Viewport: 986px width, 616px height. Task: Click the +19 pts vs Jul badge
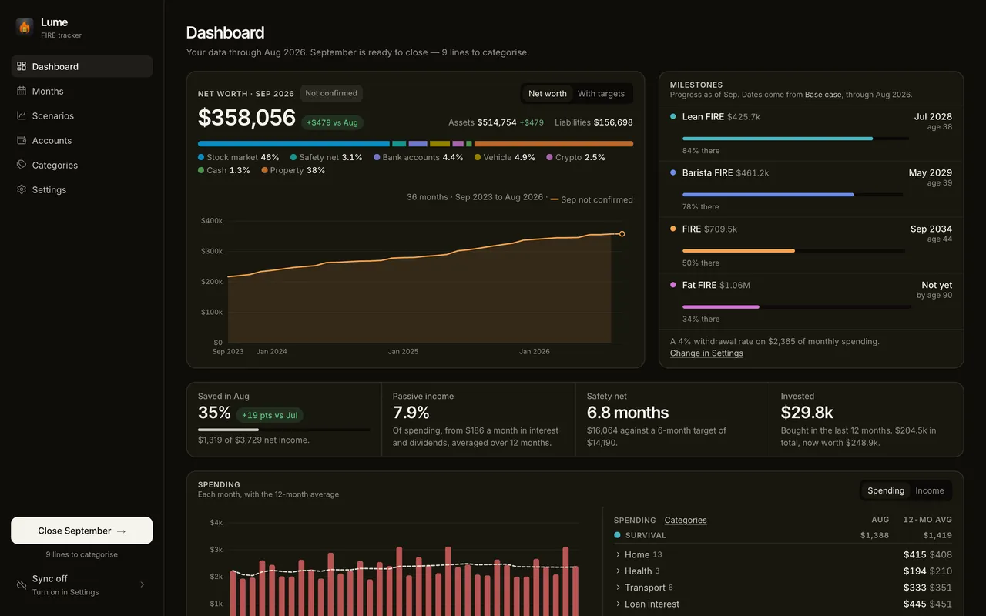270,416
